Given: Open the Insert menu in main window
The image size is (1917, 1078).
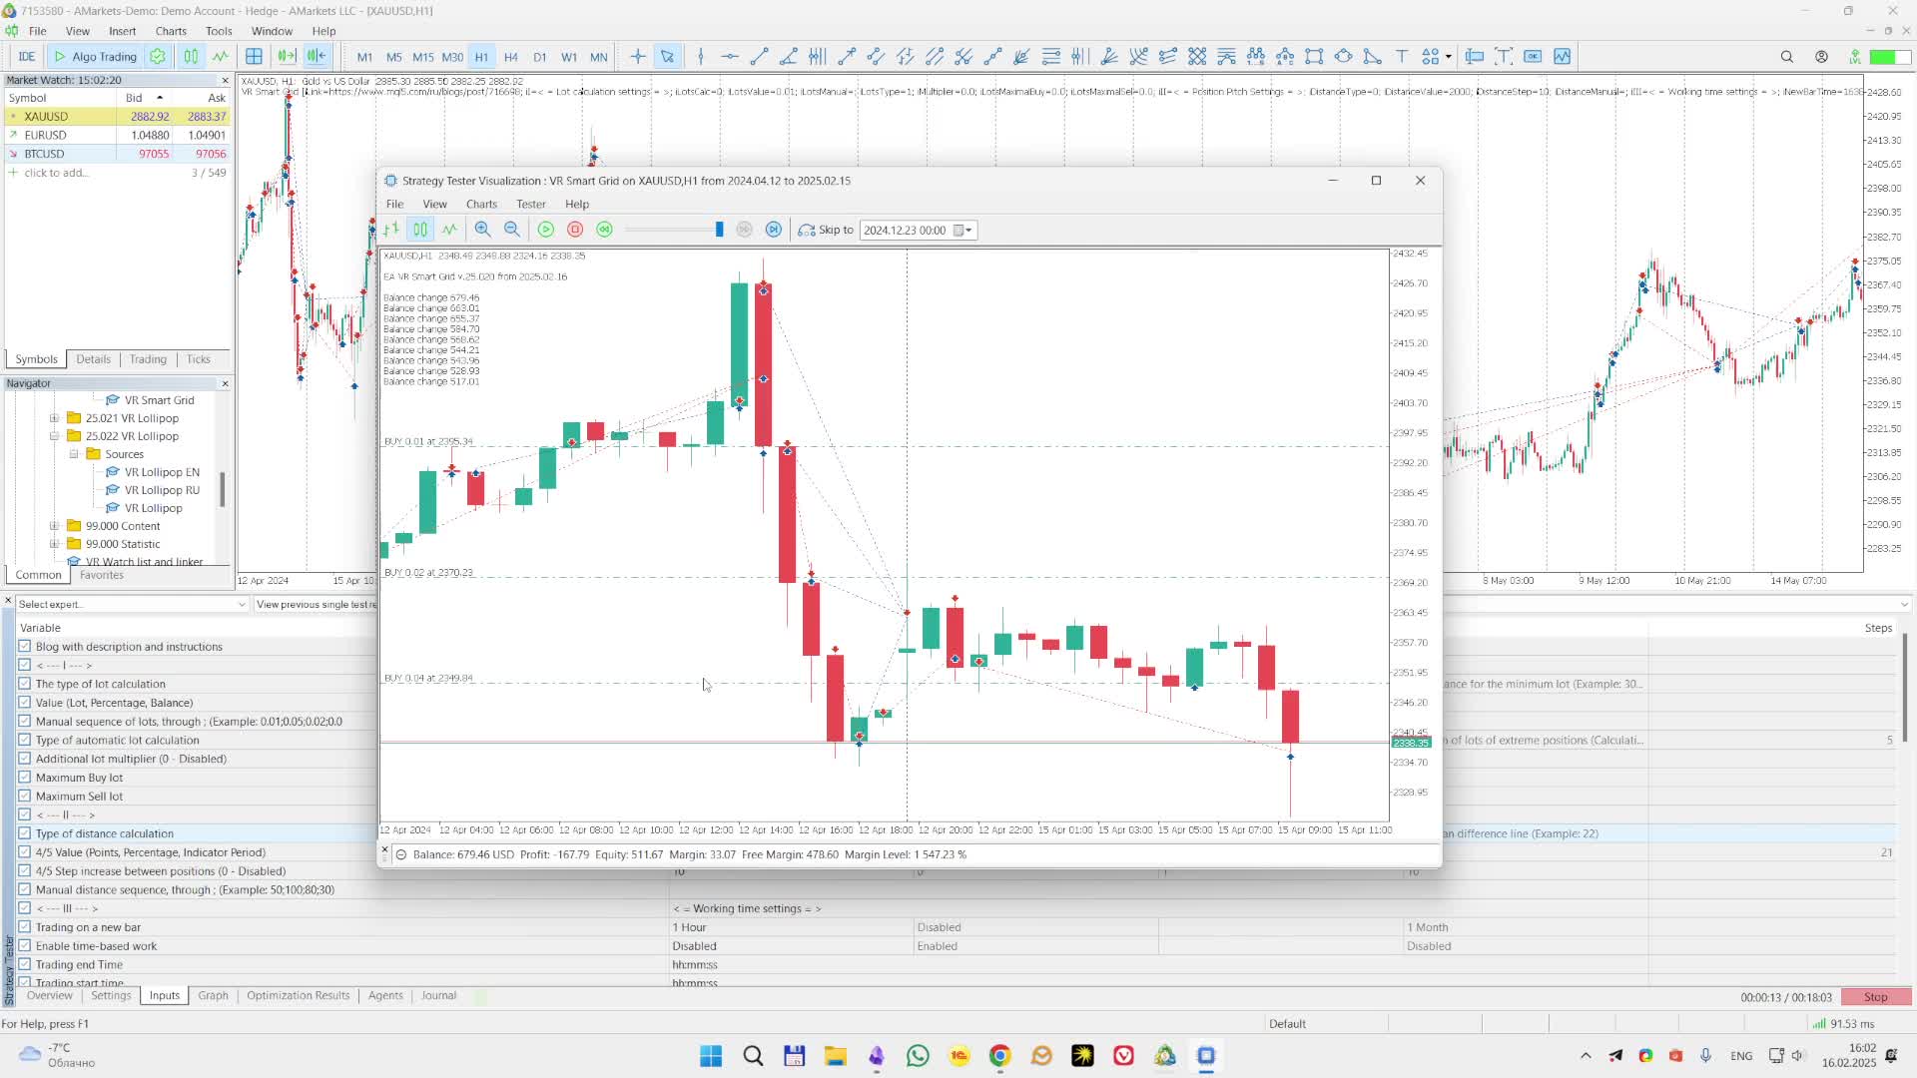Looking at the screenshot, I should tap(122, 31).
